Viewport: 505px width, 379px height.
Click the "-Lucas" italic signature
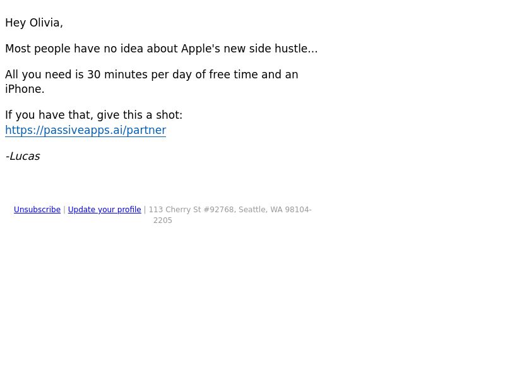23,156
